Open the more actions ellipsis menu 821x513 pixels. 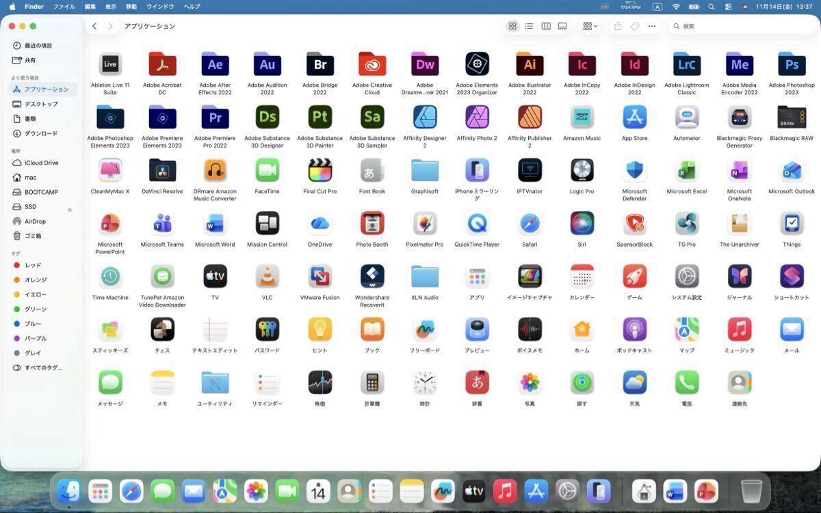[x=652, y=26]
